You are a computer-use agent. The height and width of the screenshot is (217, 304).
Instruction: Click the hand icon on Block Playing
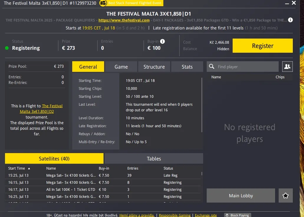tap(227, 215)
